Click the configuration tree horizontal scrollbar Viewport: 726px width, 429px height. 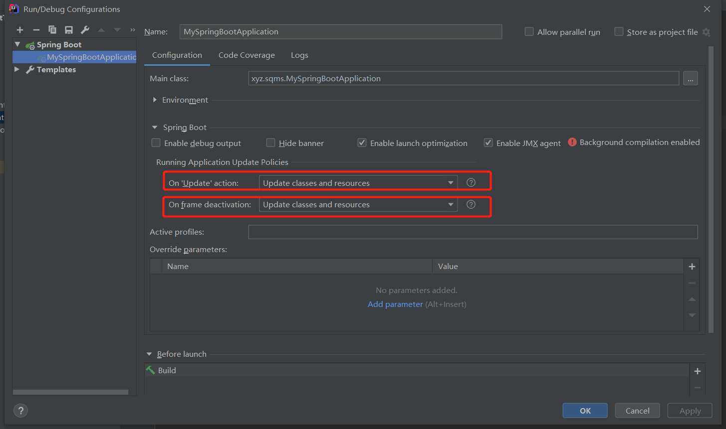tap(70, 392)
